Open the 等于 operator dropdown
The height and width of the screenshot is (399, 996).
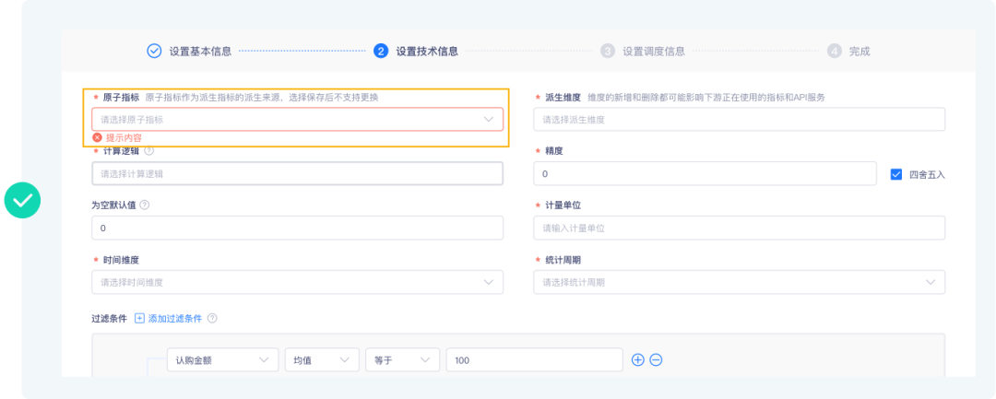pyautogui.click(x=402, y=359)
